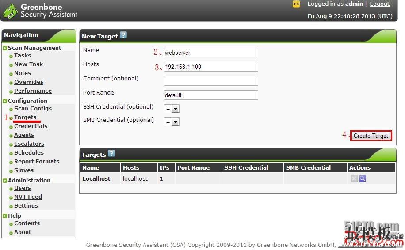Open help for New Target panel
The width and height of the screenshot is (405, 250).
123,35
